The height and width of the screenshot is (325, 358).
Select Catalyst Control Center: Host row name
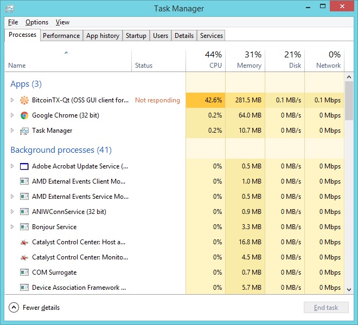pyautogui.click(x=79, y=242)
